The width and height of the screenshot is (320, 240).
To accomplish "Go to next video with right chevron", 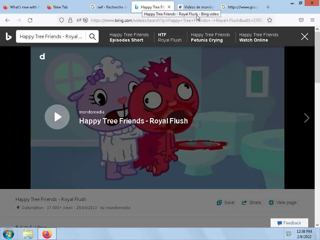I will (x=307, y=118).
